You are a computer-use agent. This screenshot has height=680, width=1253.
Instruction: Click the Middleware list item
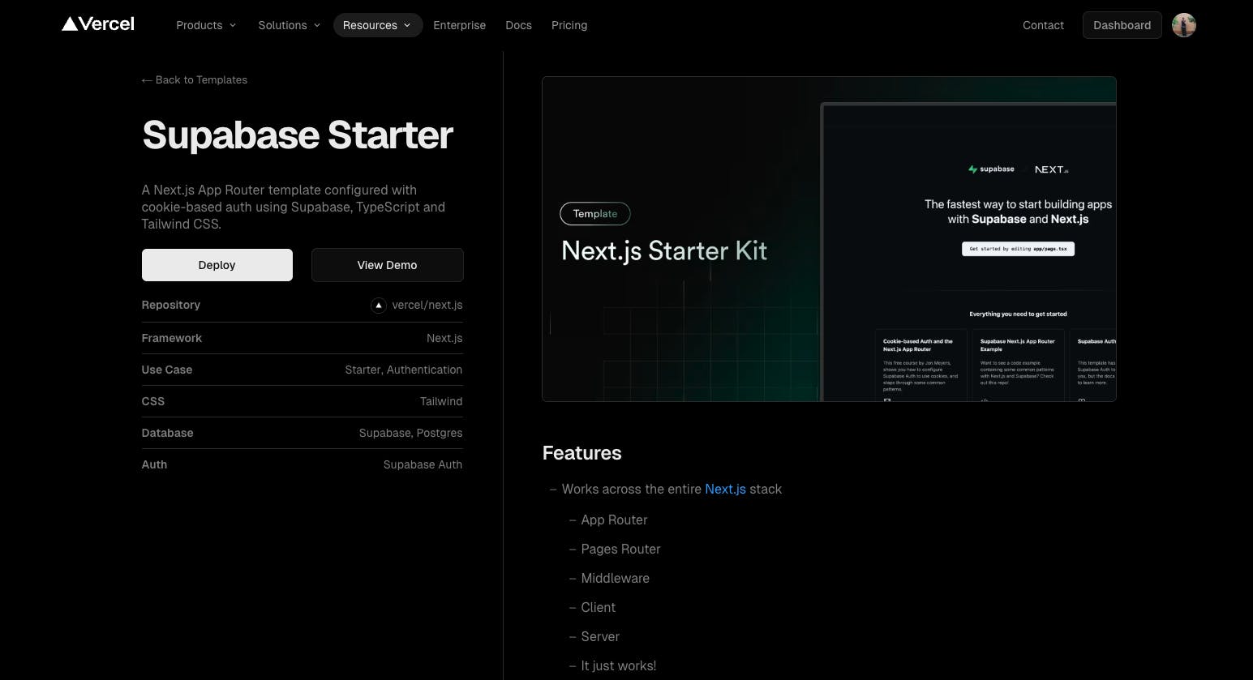pos(615,578)
